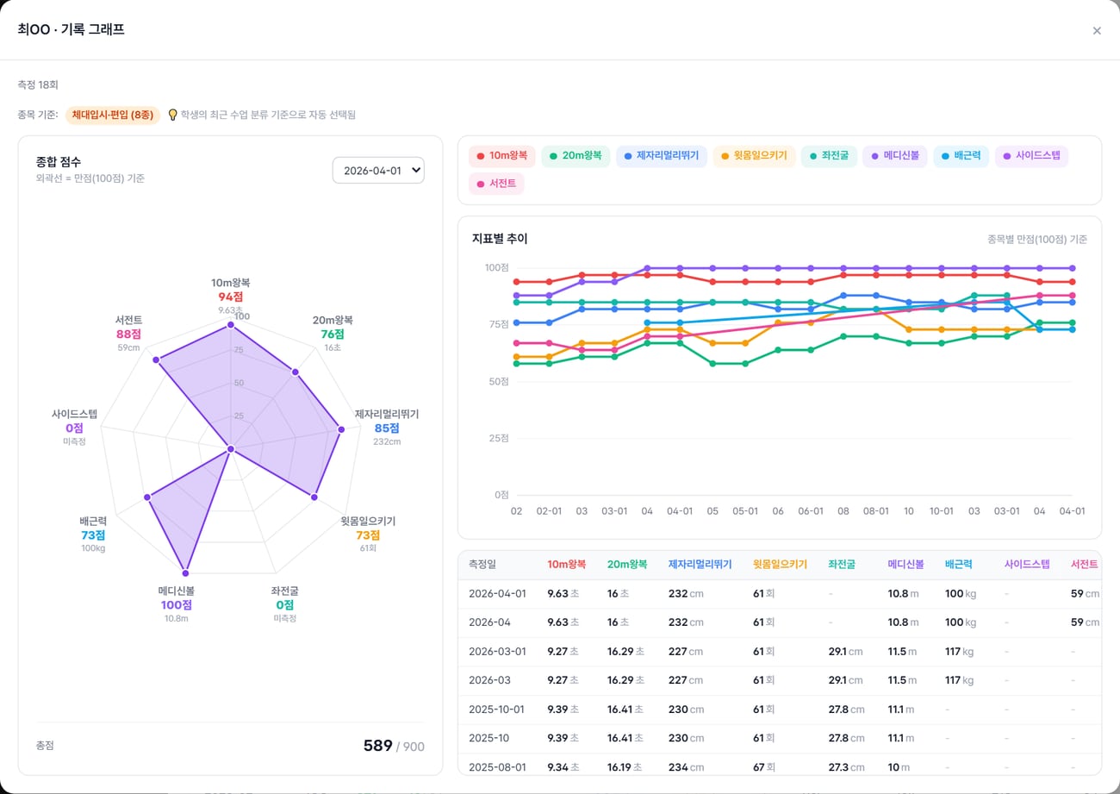Toggle the 사이드스텝 legend chip
Image resolution: width=1120 pixels, height=794 pixels.
click(1032, 156)
